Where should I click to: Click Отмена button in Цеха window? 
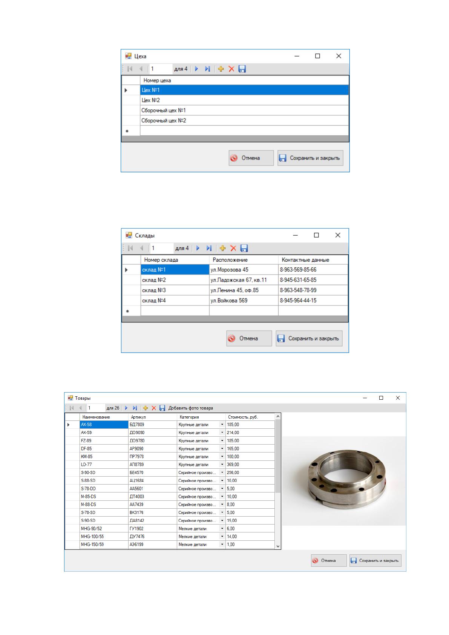251,158
